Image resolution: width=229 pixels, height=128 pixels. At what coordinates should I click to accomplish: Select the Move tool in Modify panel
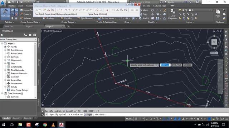(144, 10)
